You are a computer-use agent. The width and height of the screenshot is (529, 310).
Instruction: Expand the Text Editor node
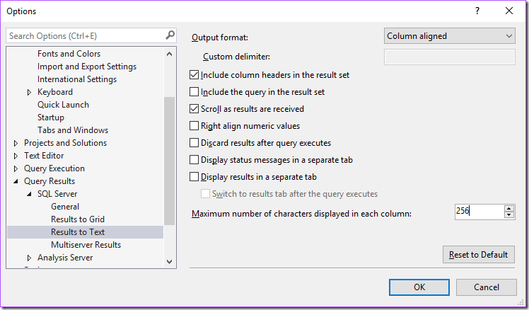16,156
